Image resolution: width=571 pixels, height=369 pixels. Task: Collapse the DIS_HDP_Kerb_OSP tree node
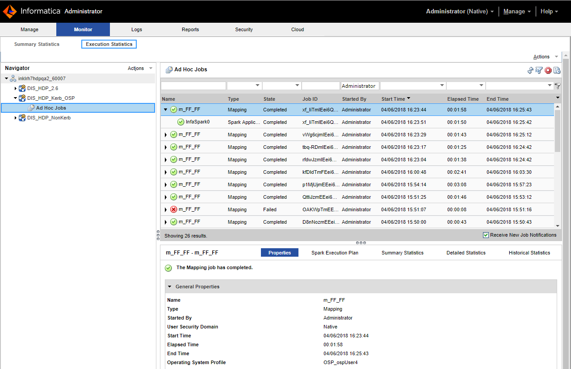[x=16, y=98]
